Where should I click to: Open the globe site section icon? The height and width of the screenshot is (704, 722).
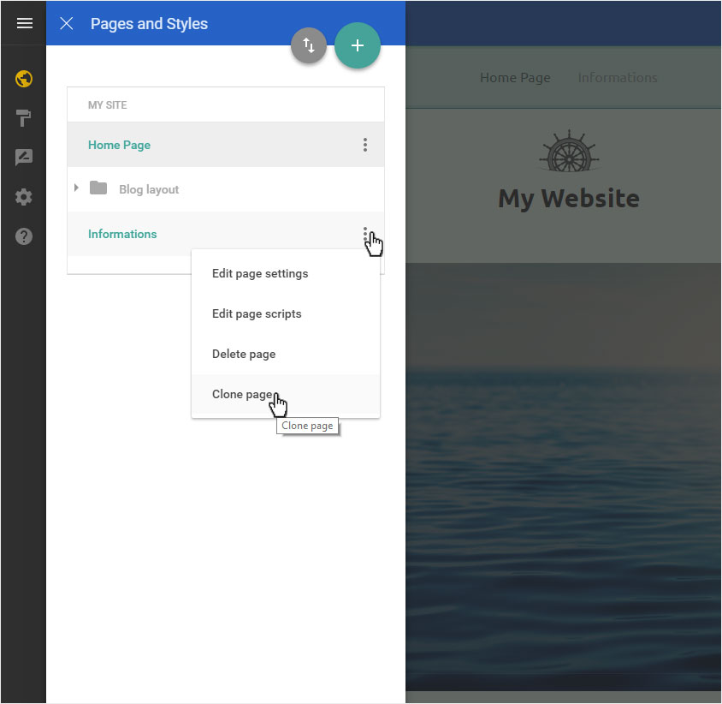(23, 79)
